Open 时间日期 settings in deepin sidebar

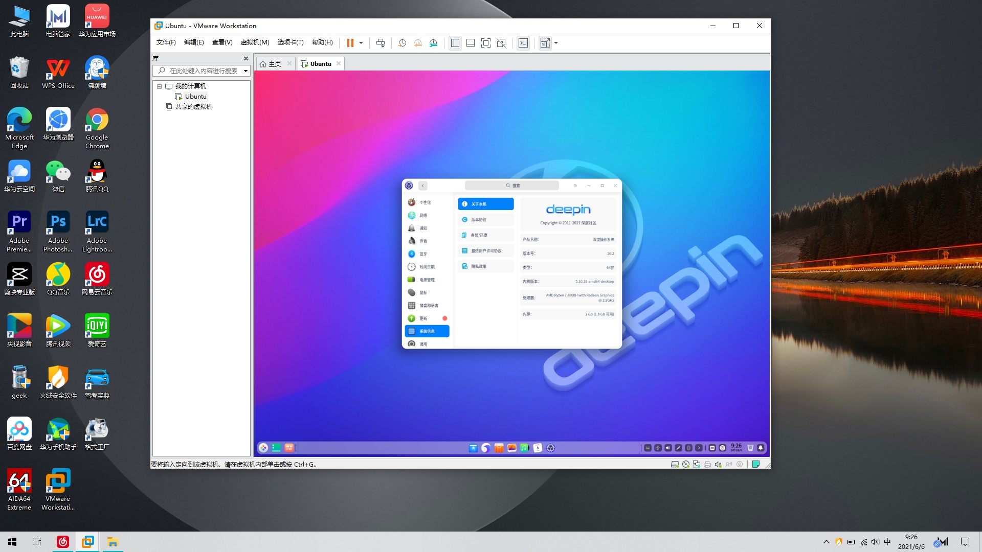pyautogui.click(x=427, y=267)
